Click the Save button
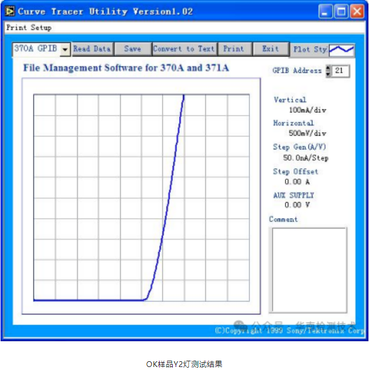 point(132,49)
